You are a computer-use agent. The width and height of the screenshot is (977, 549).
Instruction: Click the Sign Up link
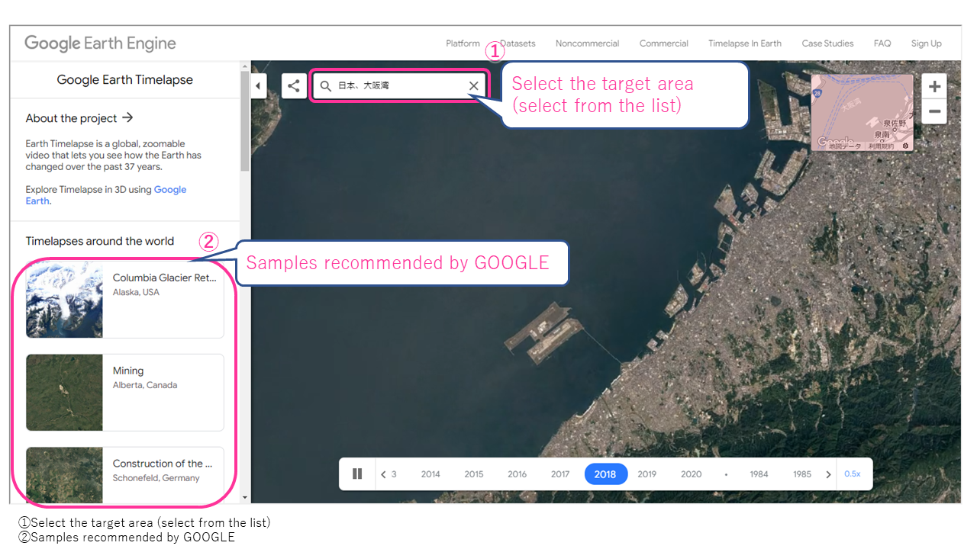[x=926, y=43]
